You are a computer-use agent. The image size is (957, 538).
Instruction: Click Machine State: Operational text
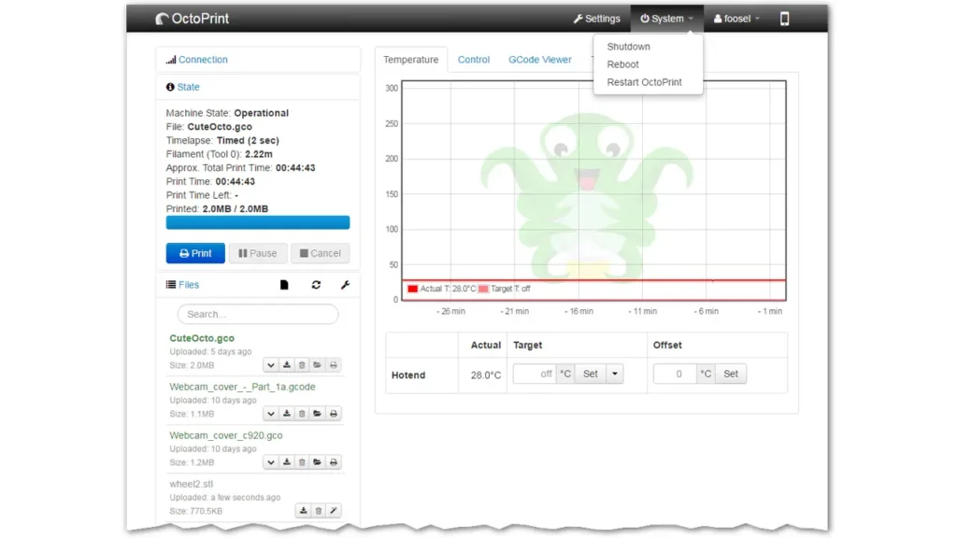[x=227, y=113]
